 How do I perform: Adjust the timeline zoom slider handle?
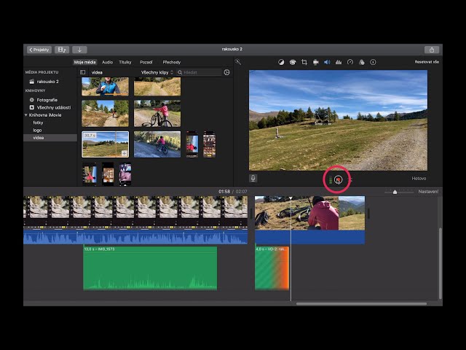(395, 192)
